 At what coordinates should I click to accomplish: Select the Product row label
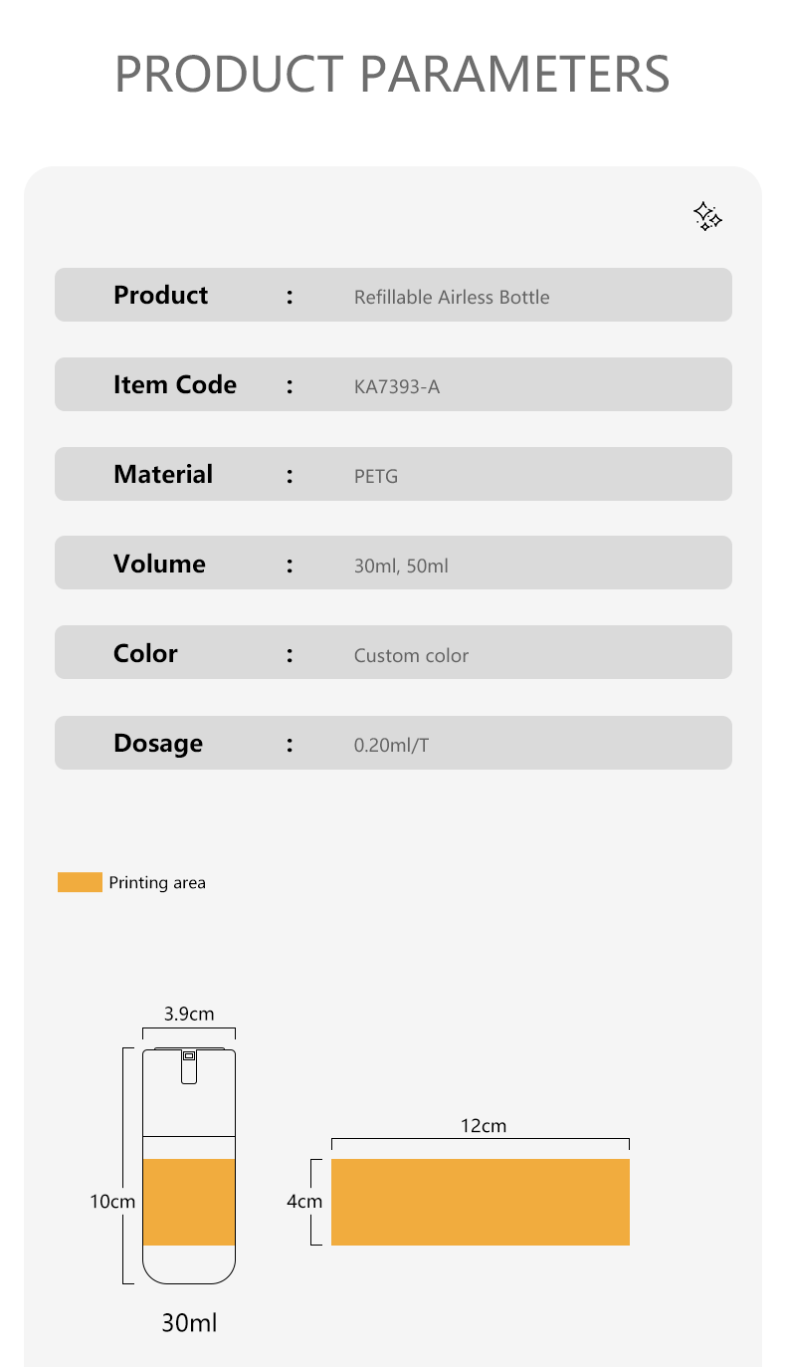(160, 295)
